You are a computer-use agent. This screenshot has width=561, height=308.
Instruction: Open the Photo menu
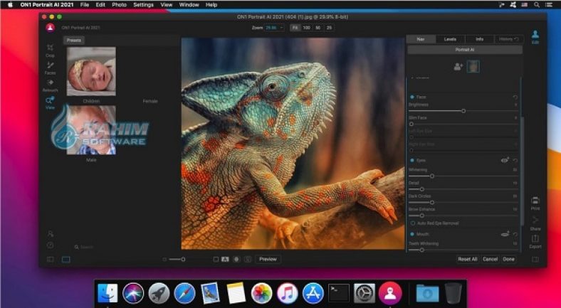click(x=119, y=5)
